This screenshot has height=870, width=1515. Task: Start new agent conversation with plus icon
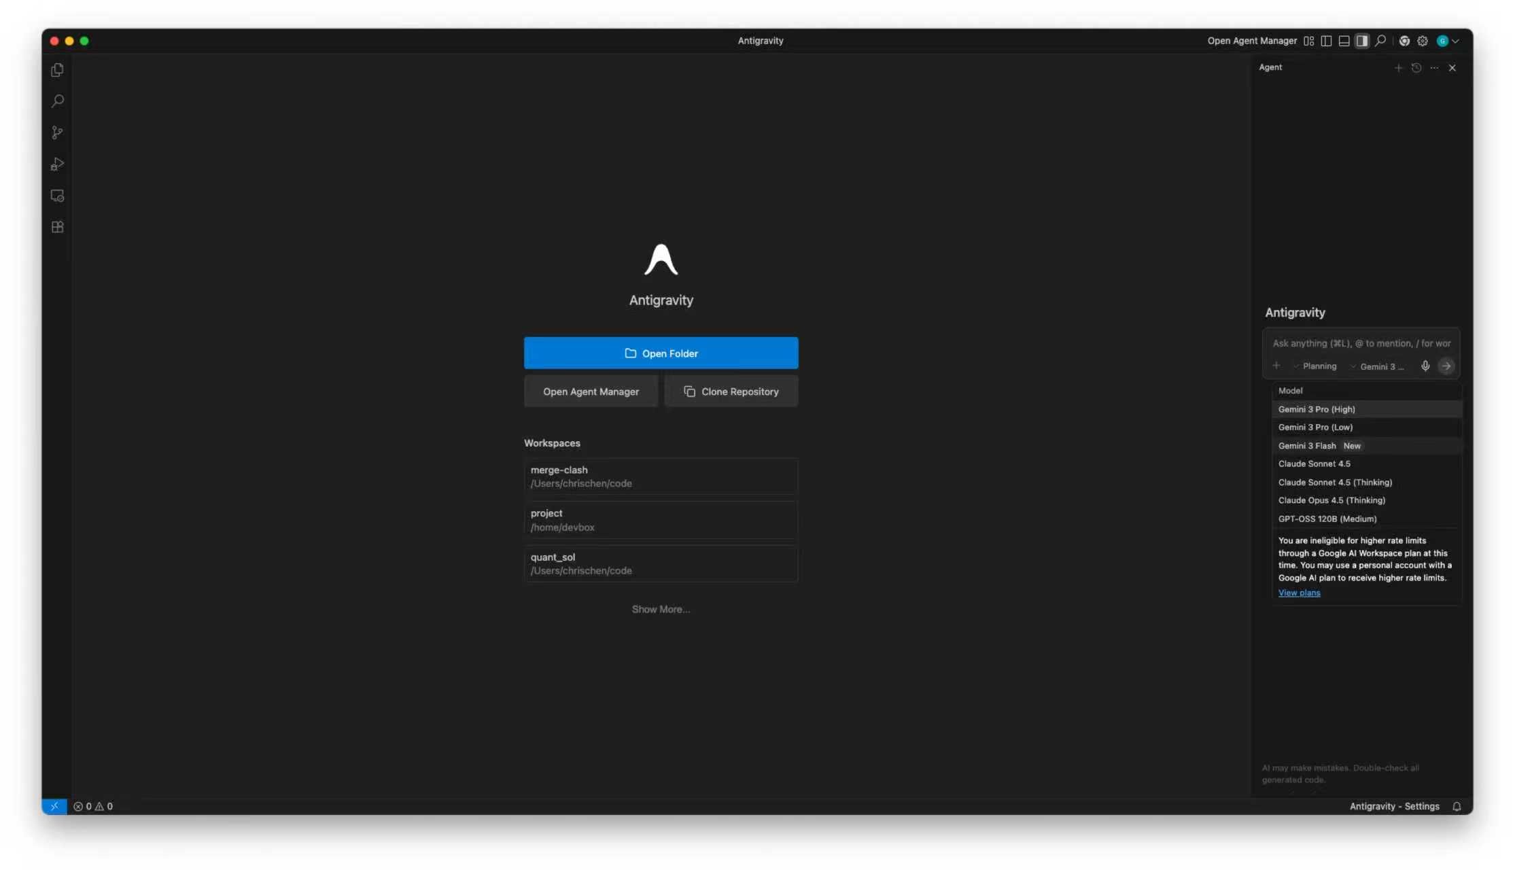click(x=1398, y=68)
